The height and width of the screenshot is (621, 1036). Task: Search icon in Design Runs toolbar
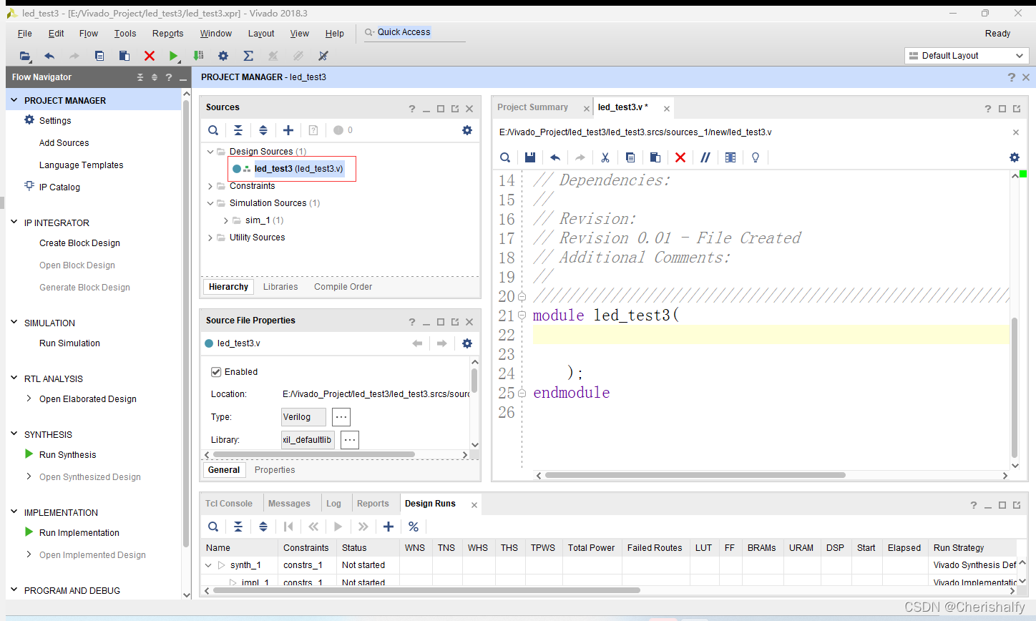pyautogui.click(x=213, y=527)
